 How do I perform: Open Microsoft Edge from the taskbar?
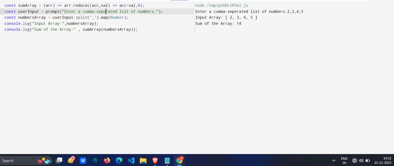click(119, 160)
